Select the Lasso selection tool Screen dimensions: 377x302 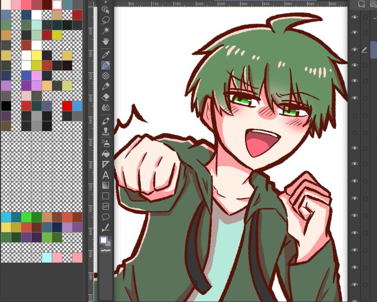tap(105, 20)
